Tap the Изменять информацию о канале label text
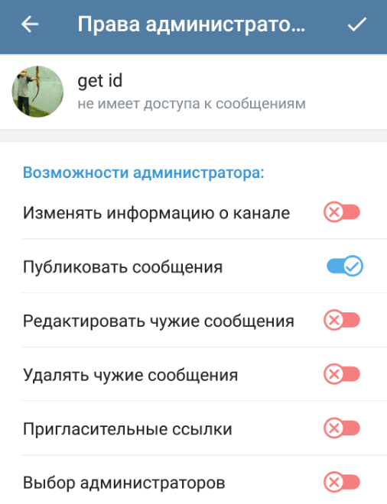Image resolution: width=387 pixels, height=504 pixels. coord(157,213)
